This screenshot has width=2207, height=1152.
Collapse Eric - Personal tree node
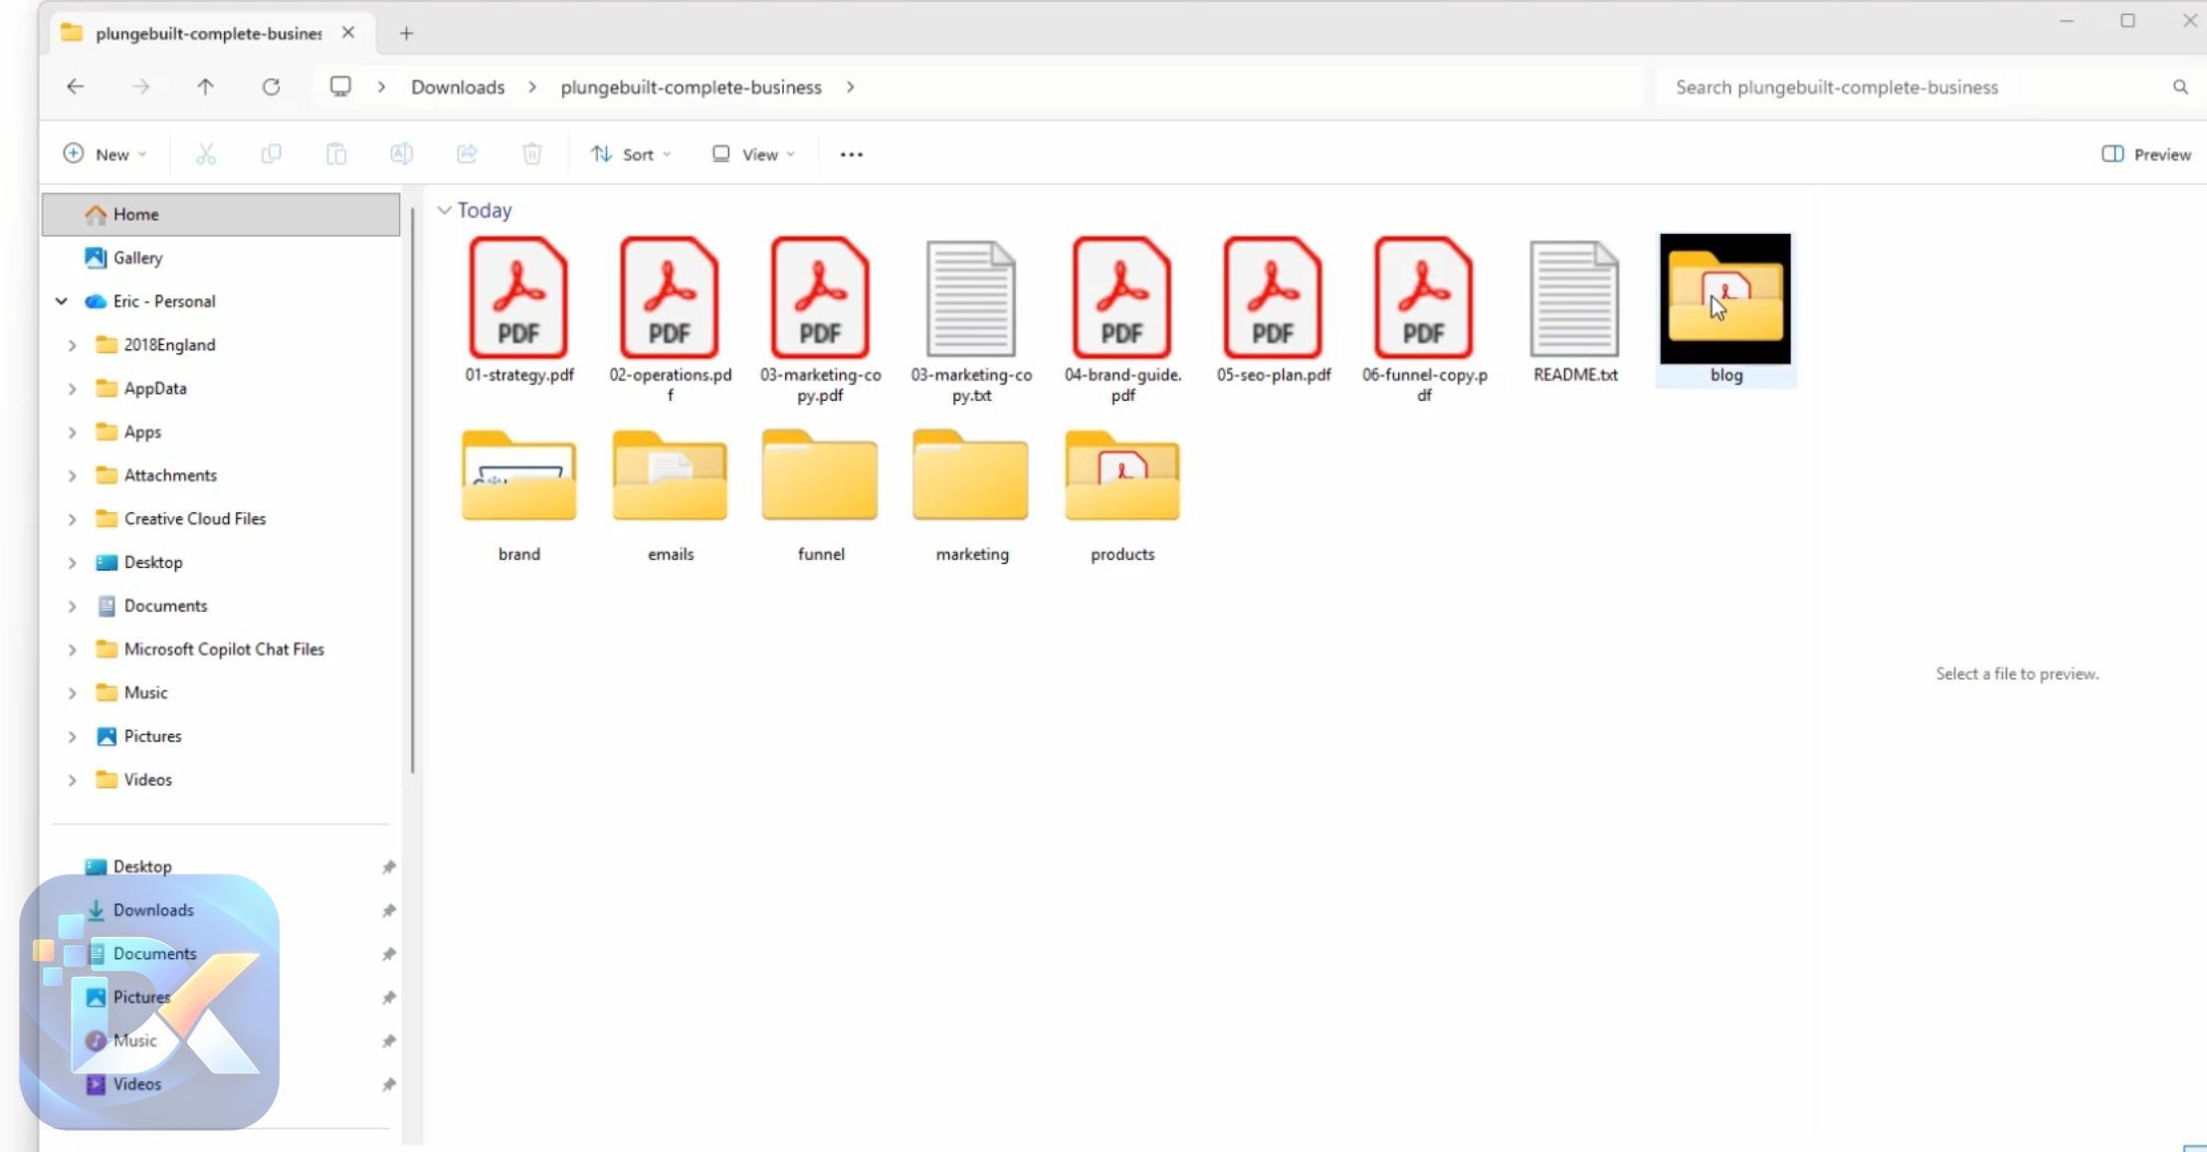pyautogui.click(x=62, y=300)
